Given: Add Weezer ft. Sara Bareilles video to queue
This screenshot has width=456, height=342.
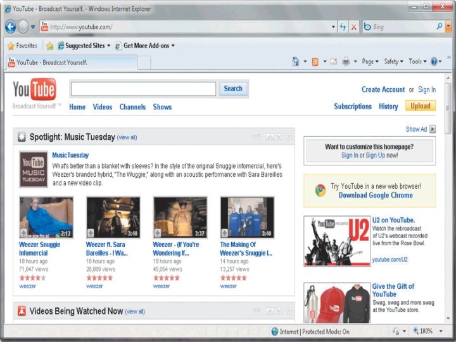Looking at the screenshot, I should [x=91, y=232].
